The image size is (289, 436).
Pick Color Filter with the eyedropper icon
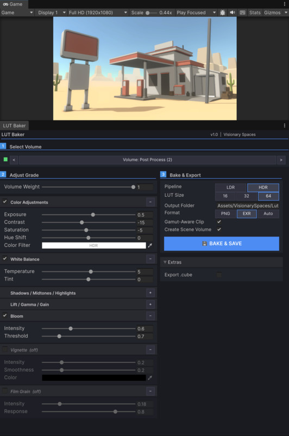tap(150, 245)
